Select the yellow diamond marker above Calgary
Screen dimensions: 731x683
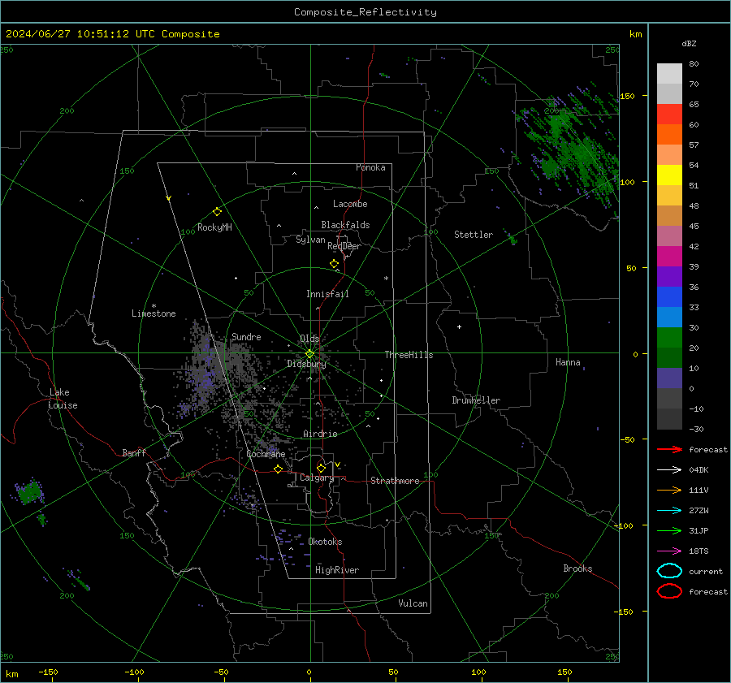coord(321,468)
